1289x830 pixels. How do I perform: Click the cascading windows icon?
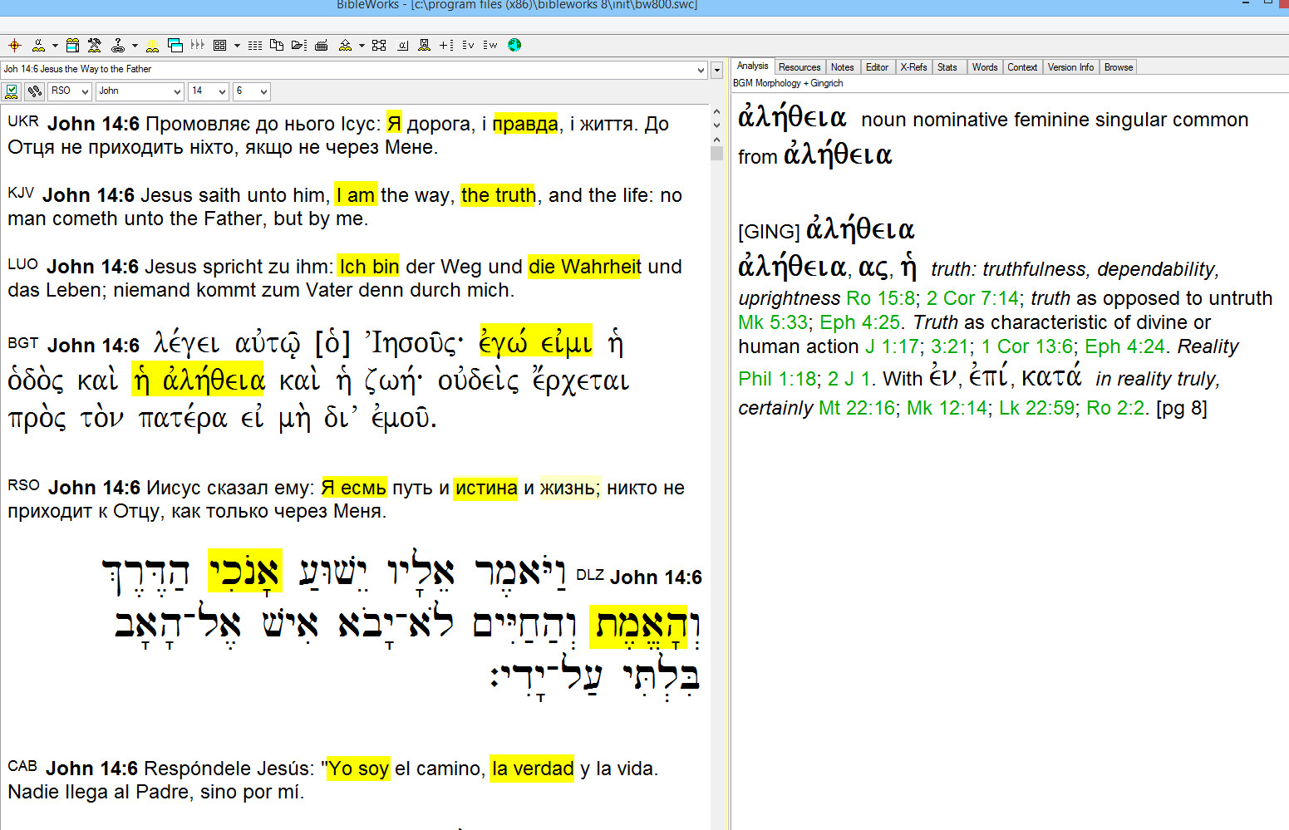coord(175,45)
